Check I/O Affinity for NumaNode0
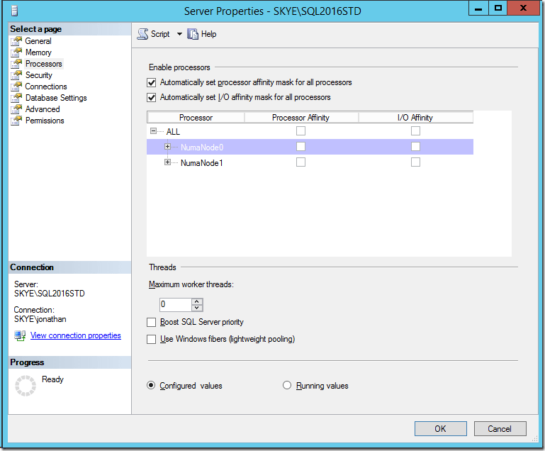The image size is (545, 451). point(415,146)
